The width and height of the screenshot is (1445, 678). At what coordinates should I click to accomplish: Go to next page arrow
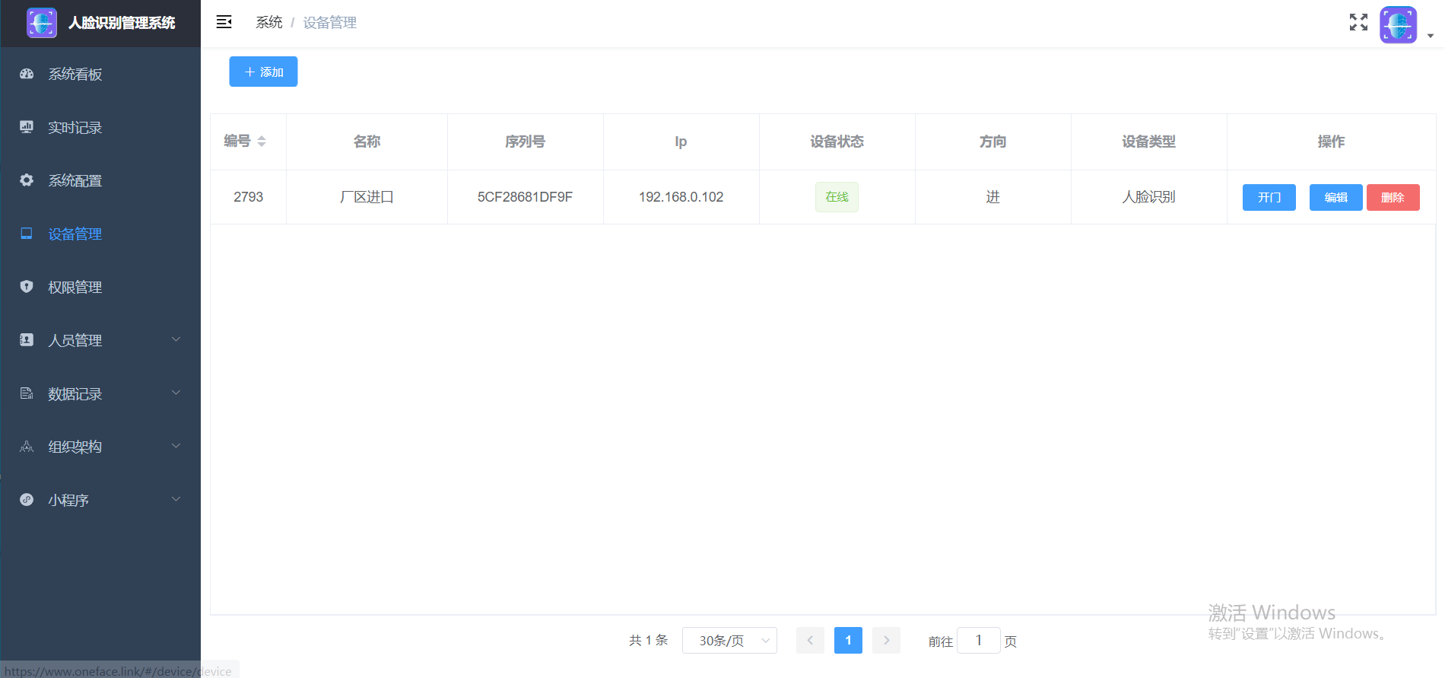tap(886, 641)
